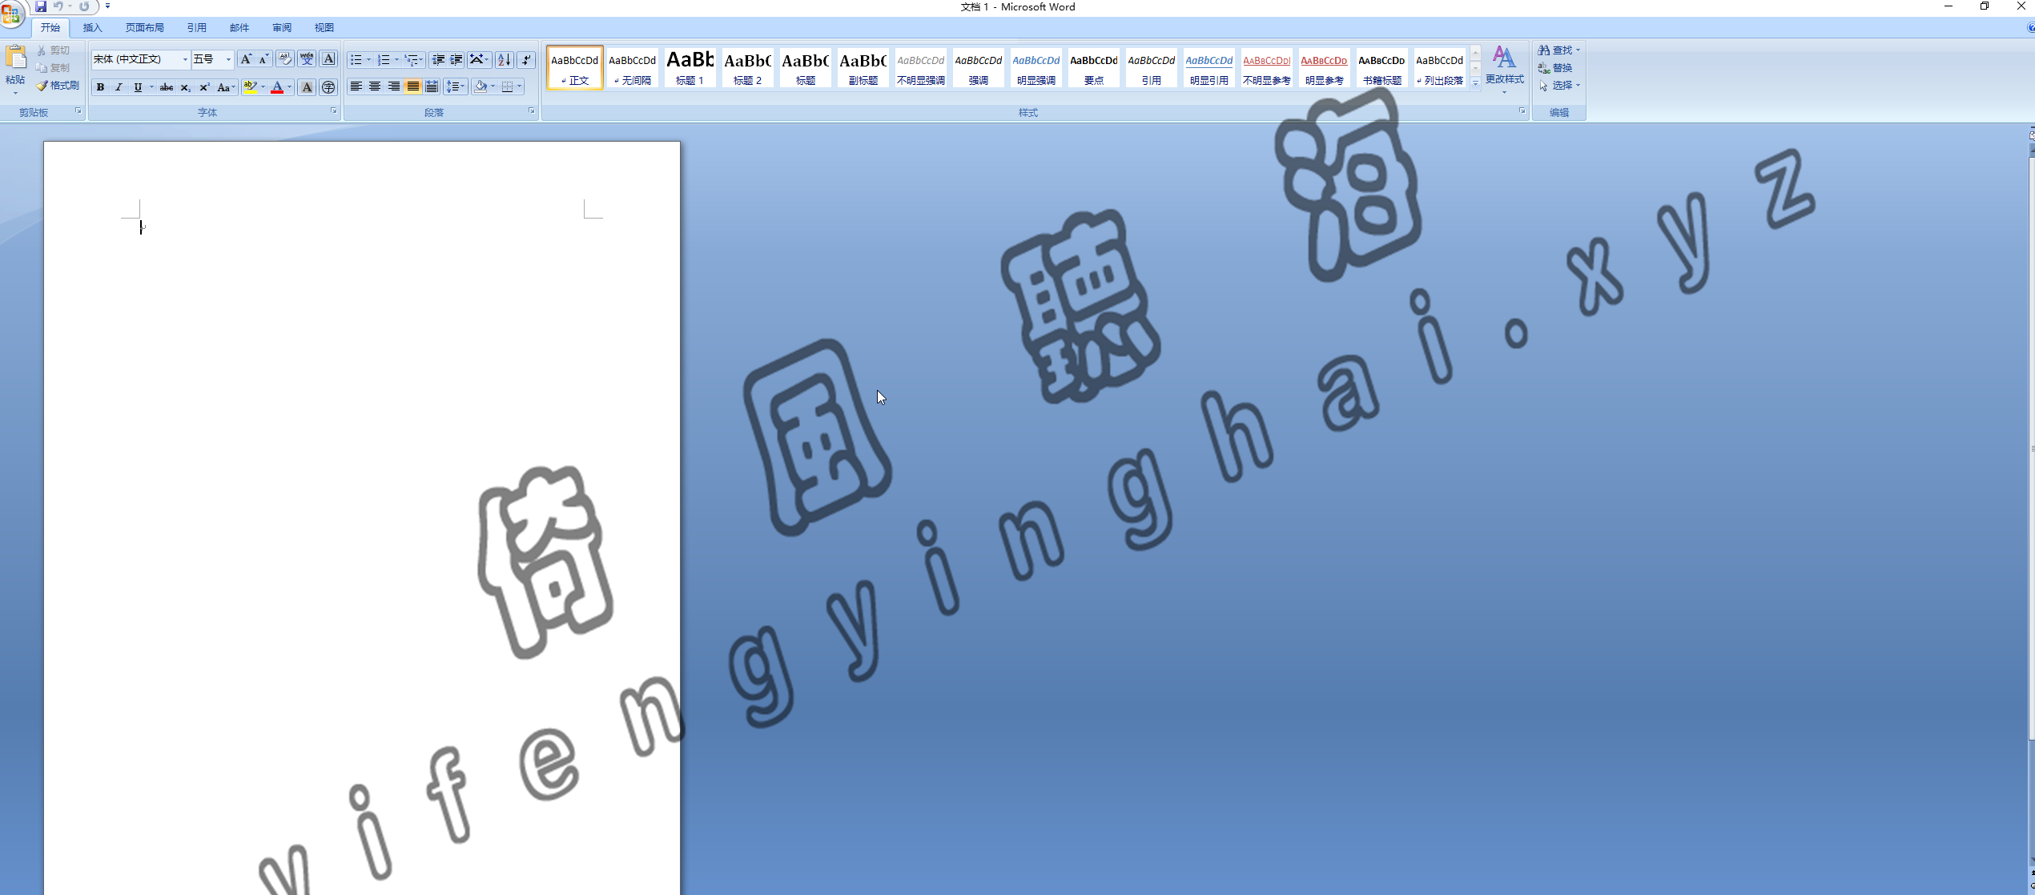
Task: Open the phonetic guide (wén) tool
Action: (307, 59)
